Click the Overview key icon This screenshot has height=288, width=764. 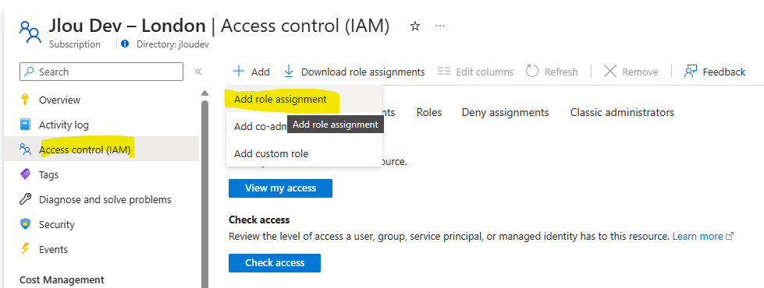click(x=25, y=100)
